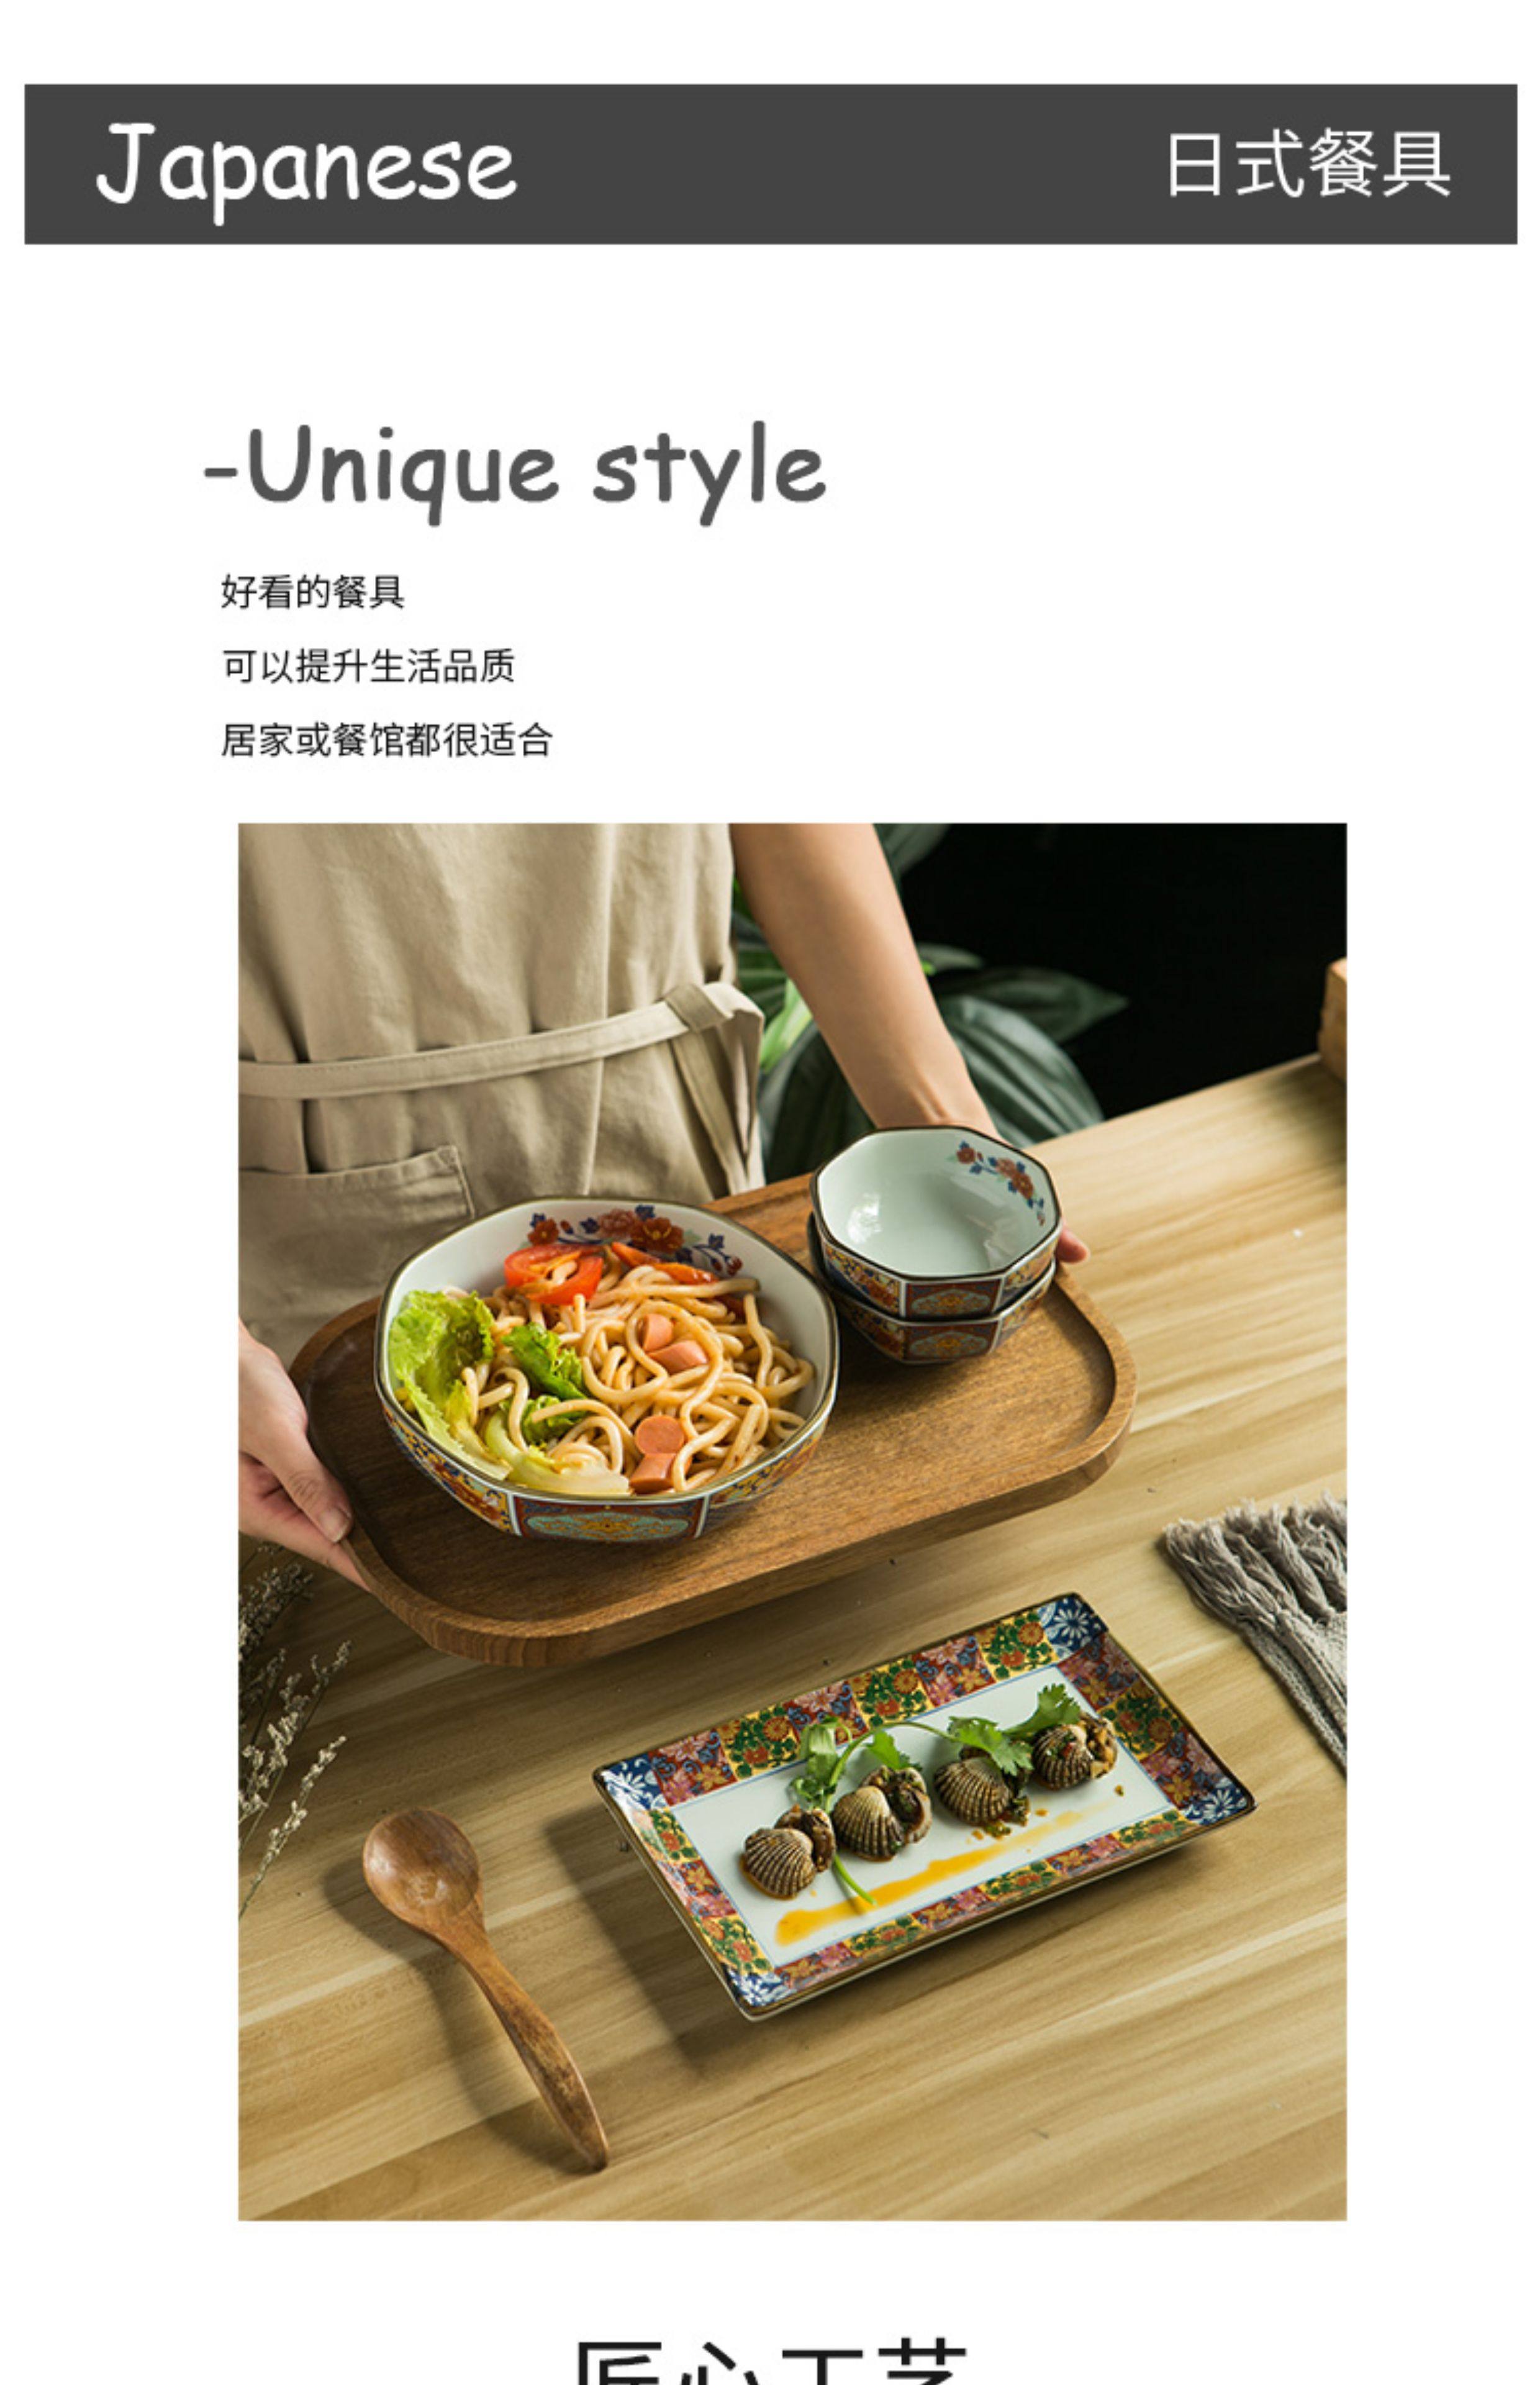Click the dark gray header banner

tap(770, 164)
